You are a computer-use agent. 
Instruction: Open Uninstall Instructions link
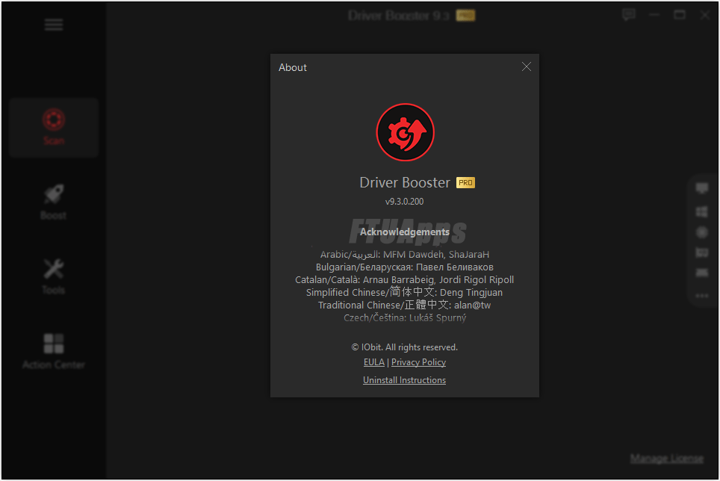pos(404,380)
